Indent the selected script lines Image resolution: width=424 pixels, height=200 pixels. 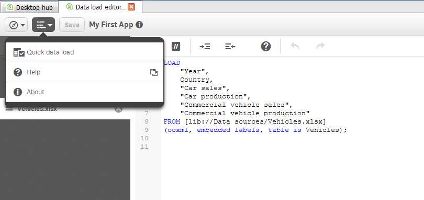click(205, 47)
